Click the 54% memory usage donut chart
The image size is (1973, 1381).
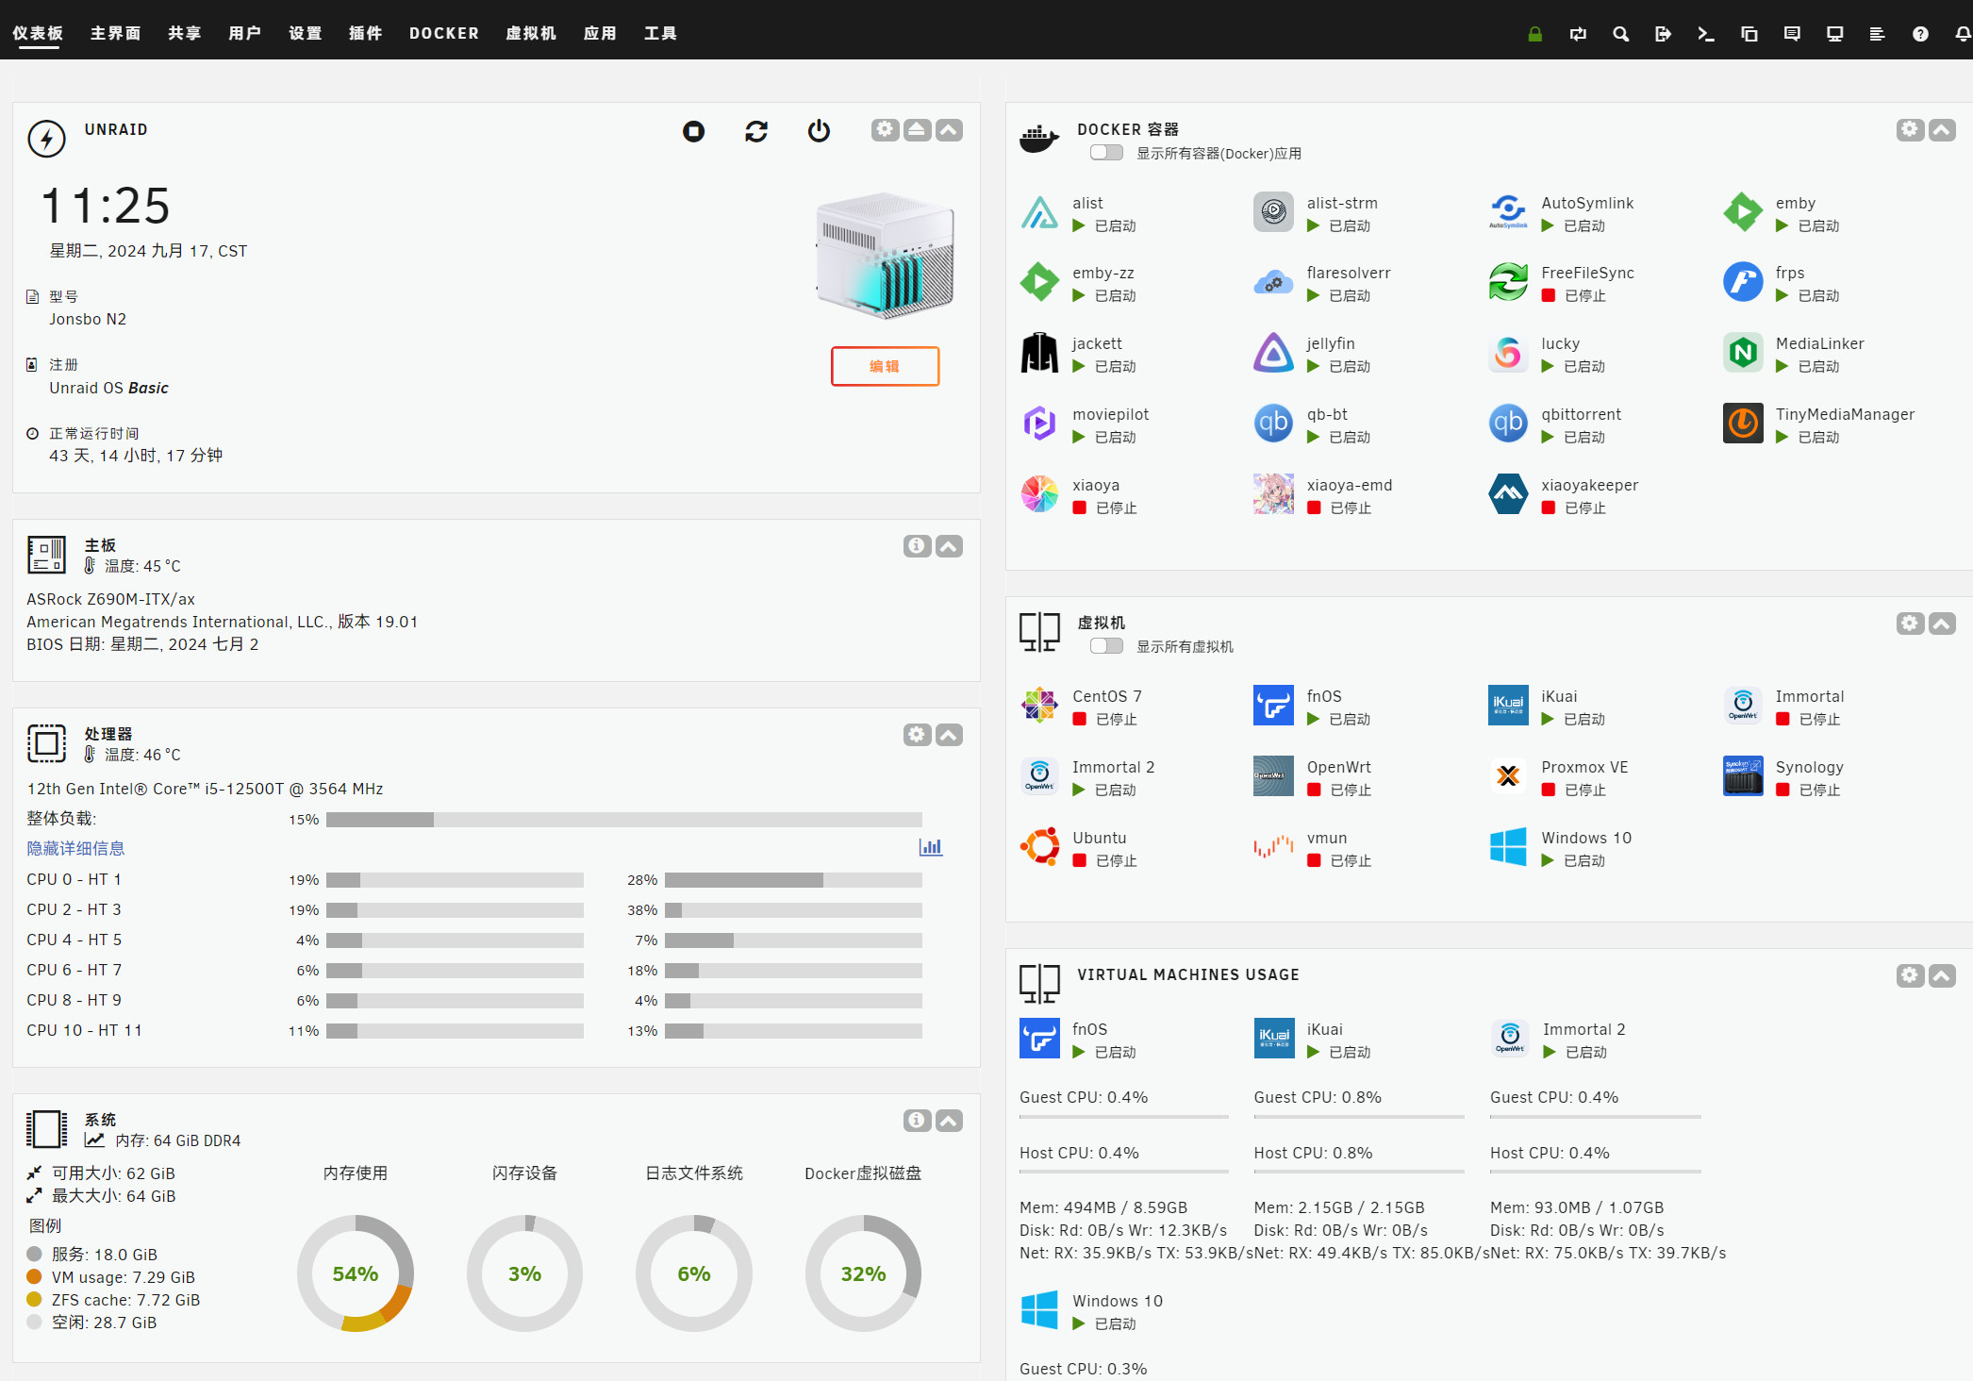click(x=355, y=1273)
